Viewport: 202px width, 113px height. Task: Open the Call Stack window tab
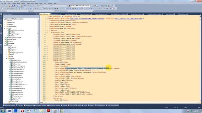(20, 105)
